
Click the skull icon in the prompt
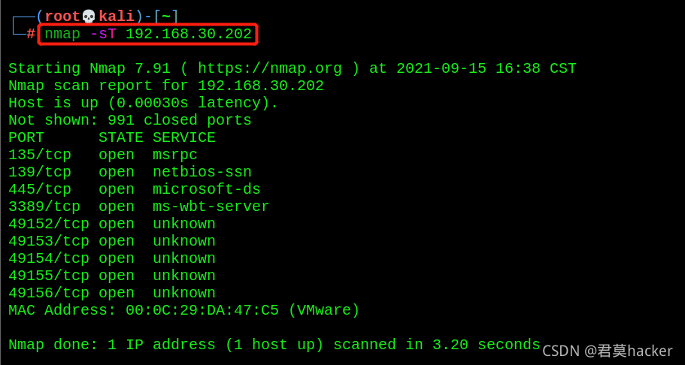pyautogui.click(x=89, y=17)
